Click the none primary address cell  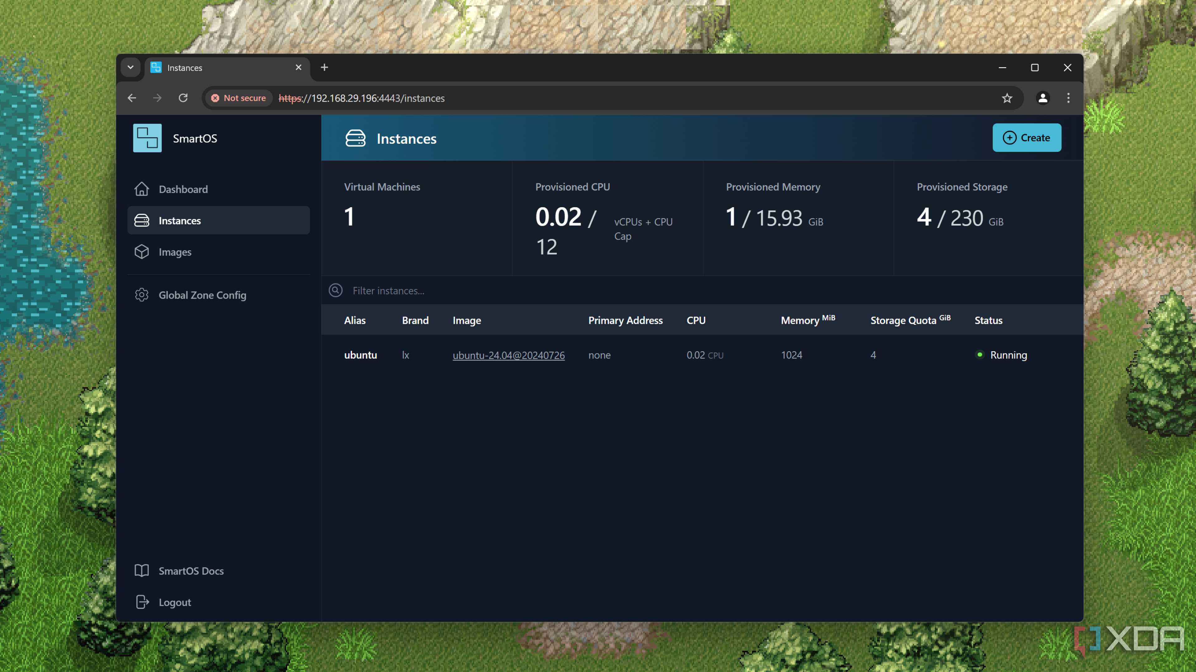point(599,355)
